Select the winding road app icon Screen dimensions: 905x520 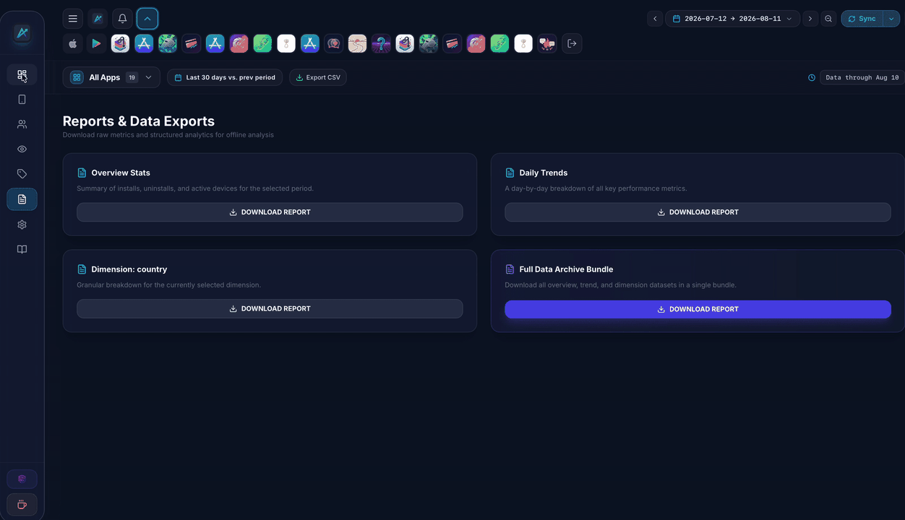click(x=357, y=43)
